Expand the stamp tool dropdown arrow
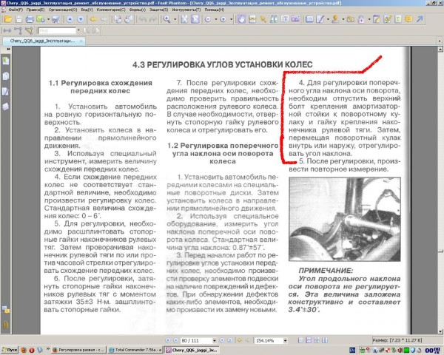 click(343, 19)
